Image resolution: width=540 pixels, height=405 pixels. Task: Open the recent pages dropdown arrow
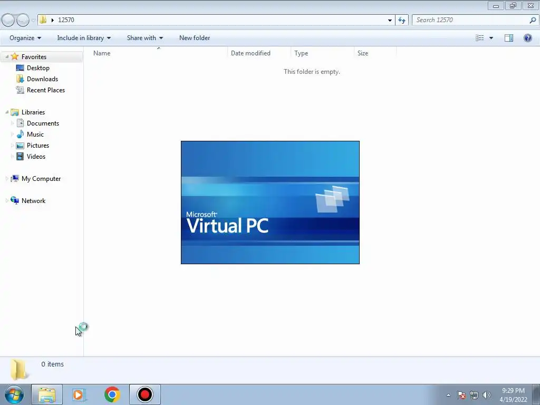pos(33,20)
